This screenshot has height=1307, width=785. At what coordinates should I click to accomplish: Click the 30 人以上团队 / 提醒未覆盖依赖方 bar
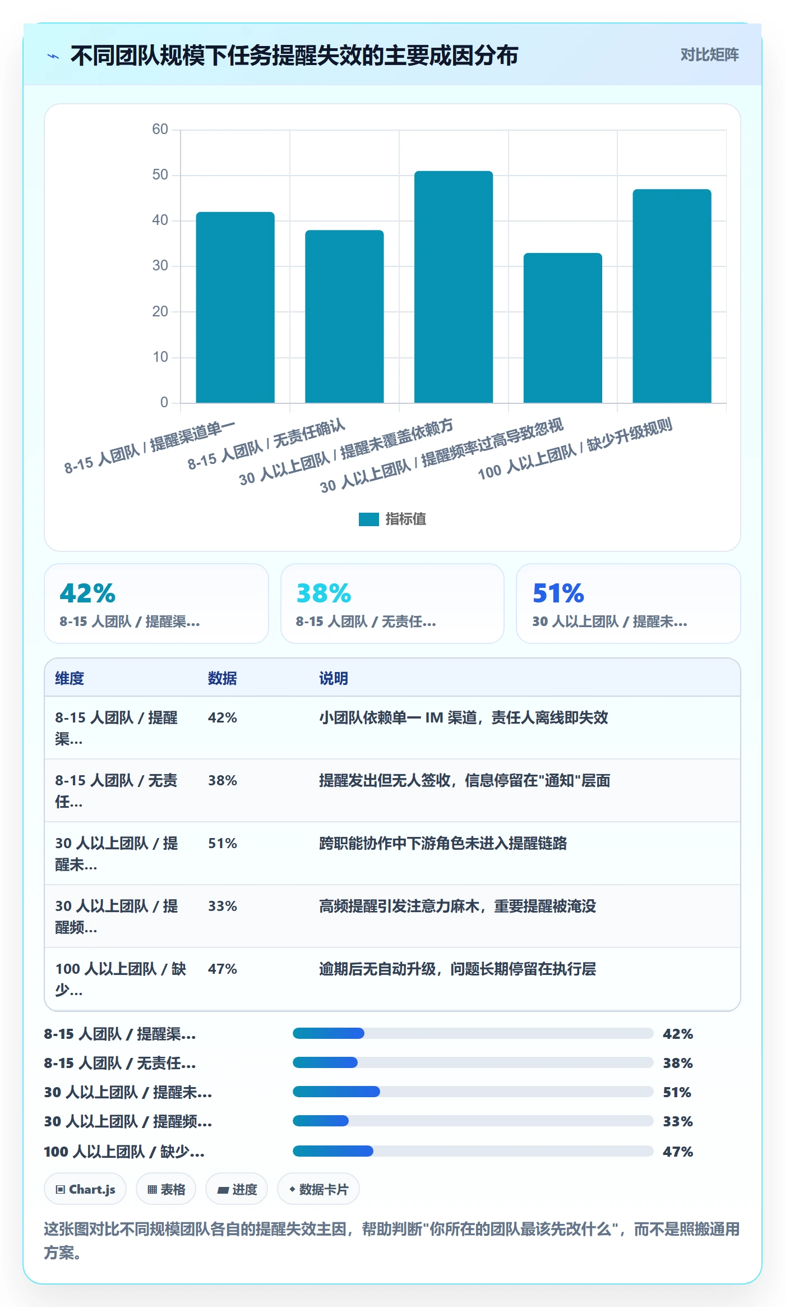(x=454, y=287)
